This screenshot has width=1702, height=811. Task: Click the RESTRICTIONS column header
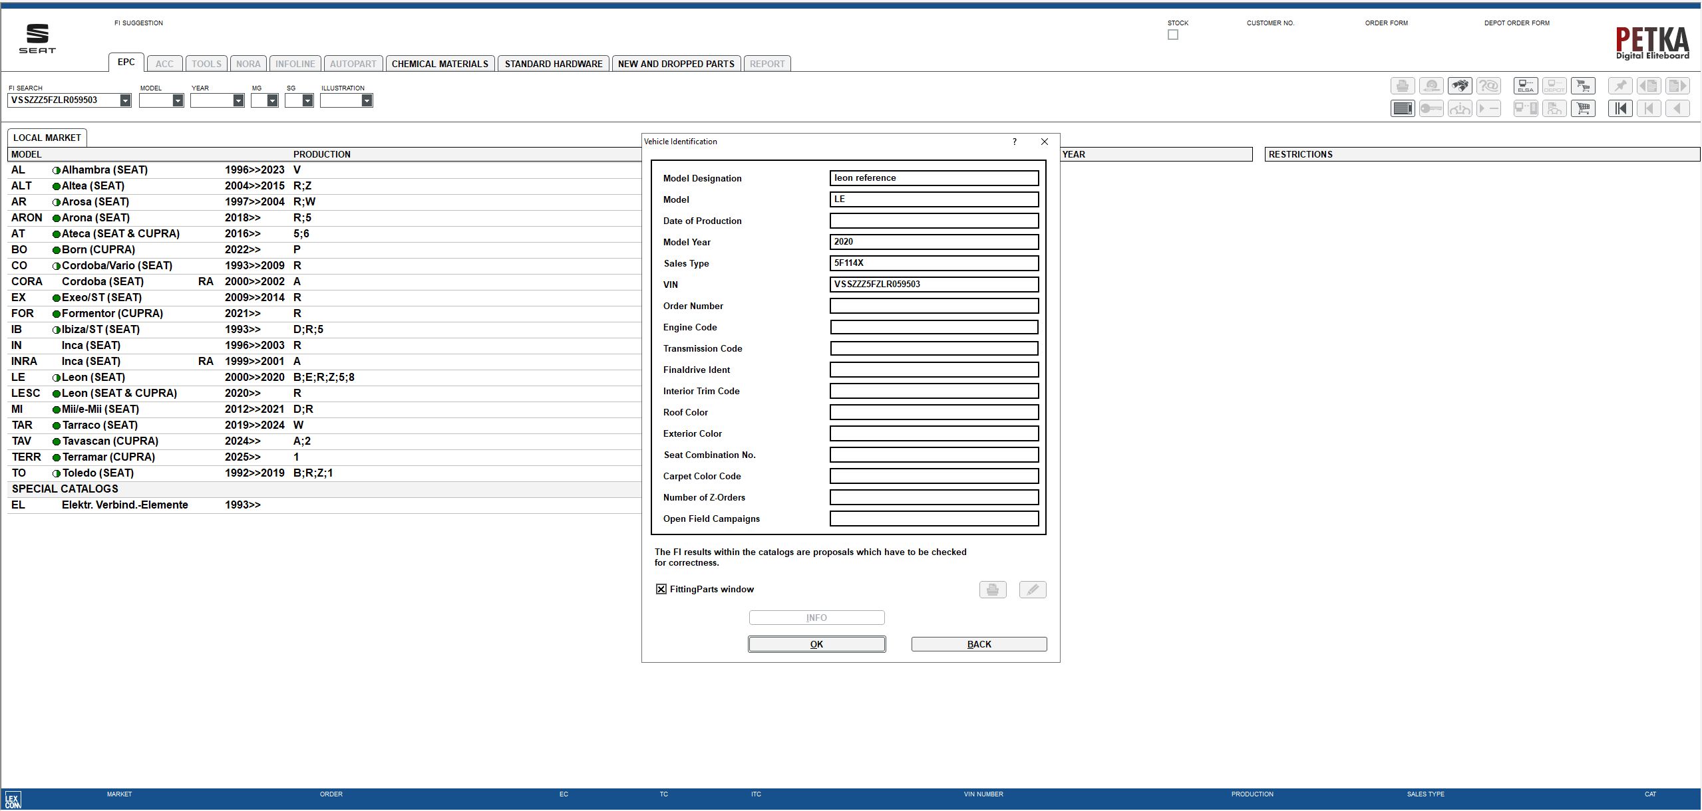pos(1482,154)
